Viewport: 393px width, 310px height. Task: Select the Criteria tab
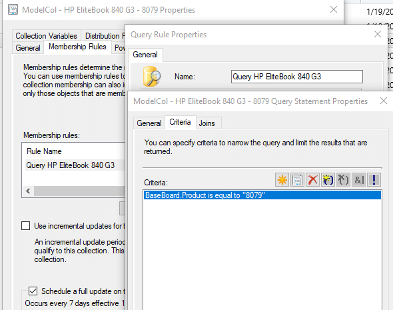(x=180, y=122)
